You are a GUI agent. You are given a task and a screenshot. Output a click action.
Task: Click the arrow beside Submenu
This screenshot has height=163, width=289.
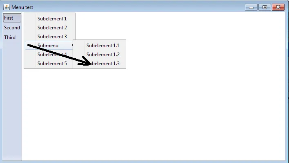(72, 45)
